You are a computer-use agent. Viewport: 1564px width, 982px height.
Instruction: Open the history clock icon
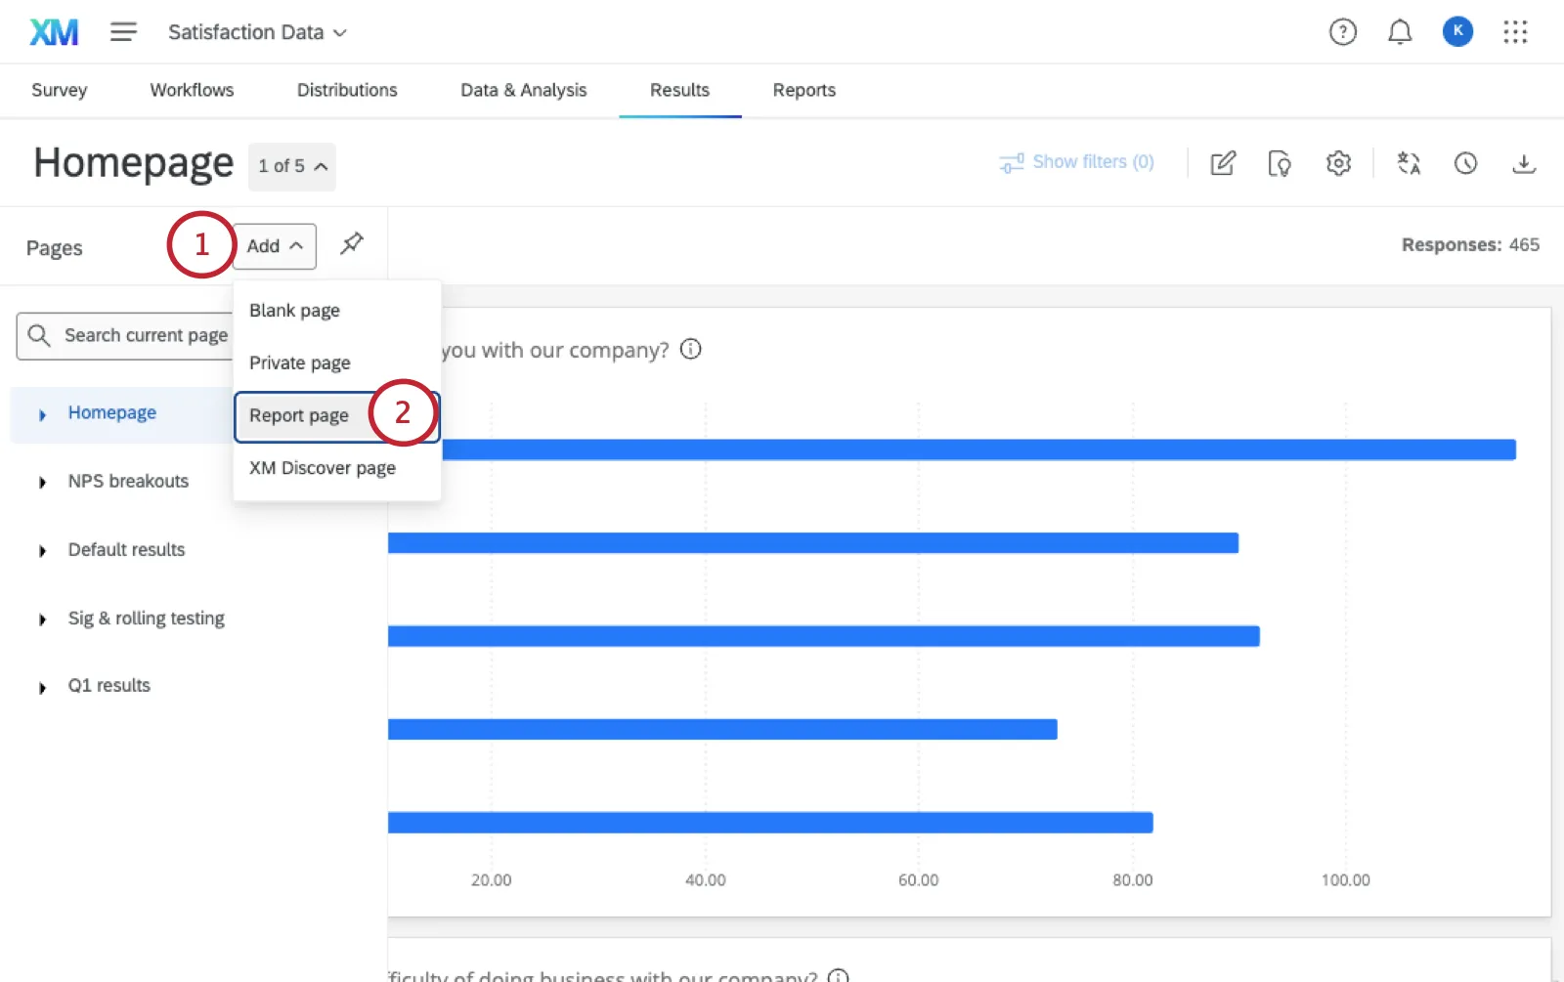(x=1465, y=163)
